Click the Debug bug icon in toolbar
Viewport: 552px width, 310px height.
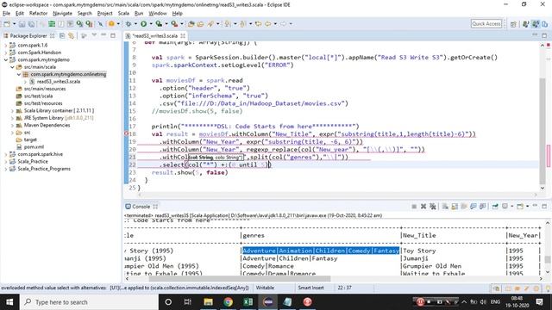(x=129, y=24)
